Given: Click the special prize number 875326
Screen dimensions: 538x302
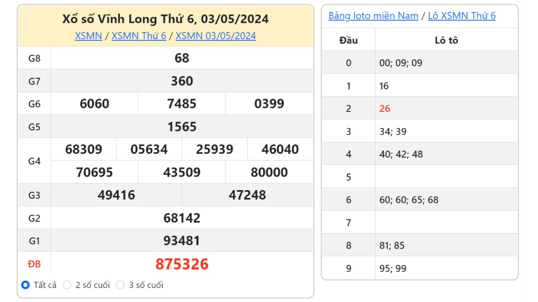Looking at the screenshot, I should point(182,264).
